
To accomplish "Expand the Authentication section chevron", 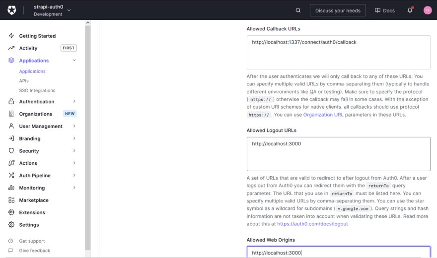I will 74,101.
